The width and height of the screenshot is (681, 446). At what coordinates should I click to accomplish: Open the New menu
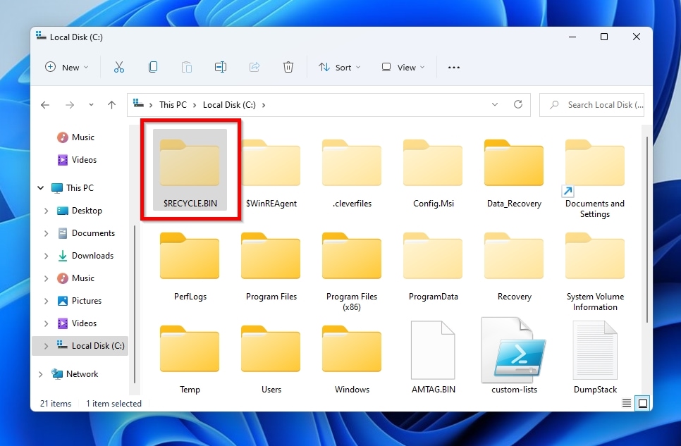click(x=66, y=67)
